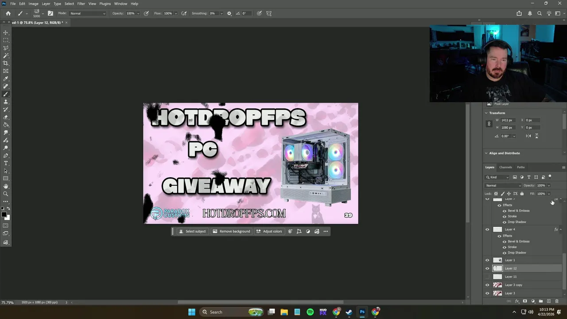Click the delete layer trash icon
The width and height of the screenshot is (567, 319).
[557, 301]
